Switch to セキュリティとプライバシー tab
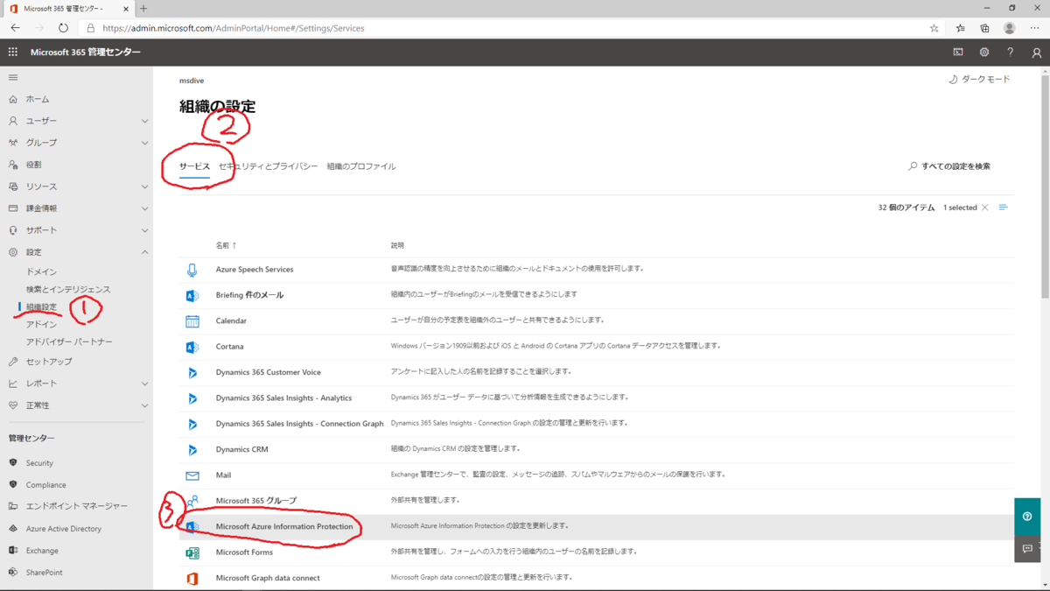The width and height of the screenshot is (1050, 591). click(x=269, y=166)
